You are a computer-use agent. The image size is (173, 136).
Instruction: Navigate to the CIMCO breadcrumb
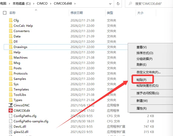coord(42,4)
